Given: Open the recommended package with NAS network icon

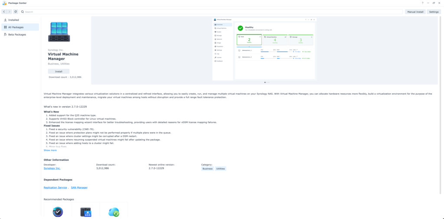Looking at the screenshot, I should [x=86, y=212].
